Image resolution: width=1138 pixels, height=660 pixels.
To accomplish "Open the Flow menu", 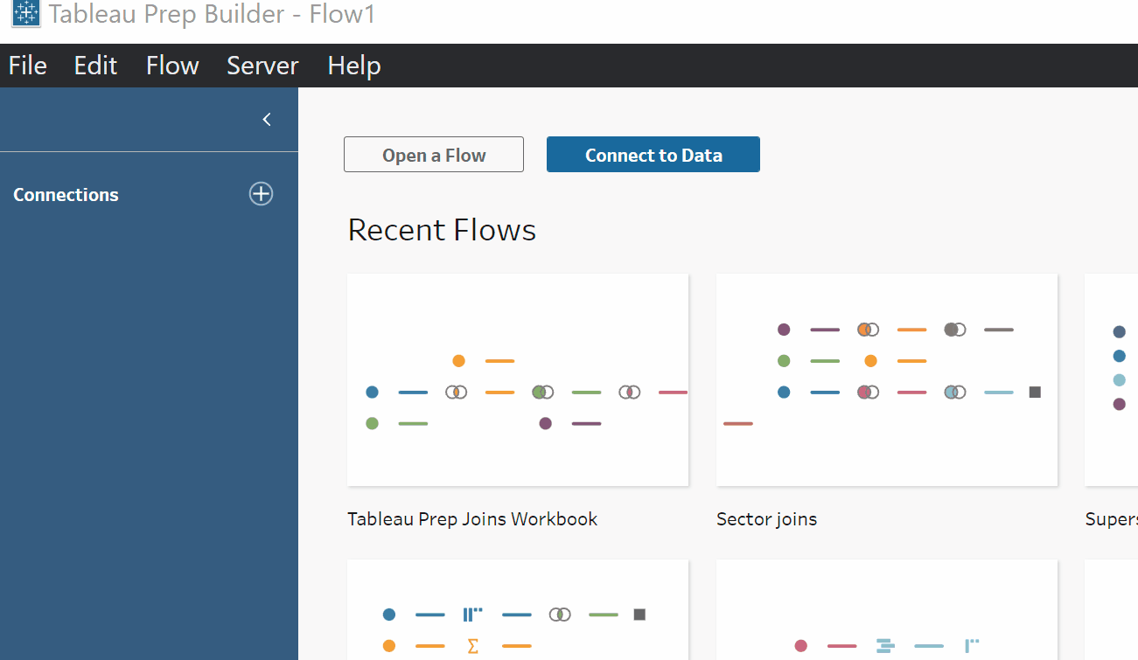I will point(172,66).
